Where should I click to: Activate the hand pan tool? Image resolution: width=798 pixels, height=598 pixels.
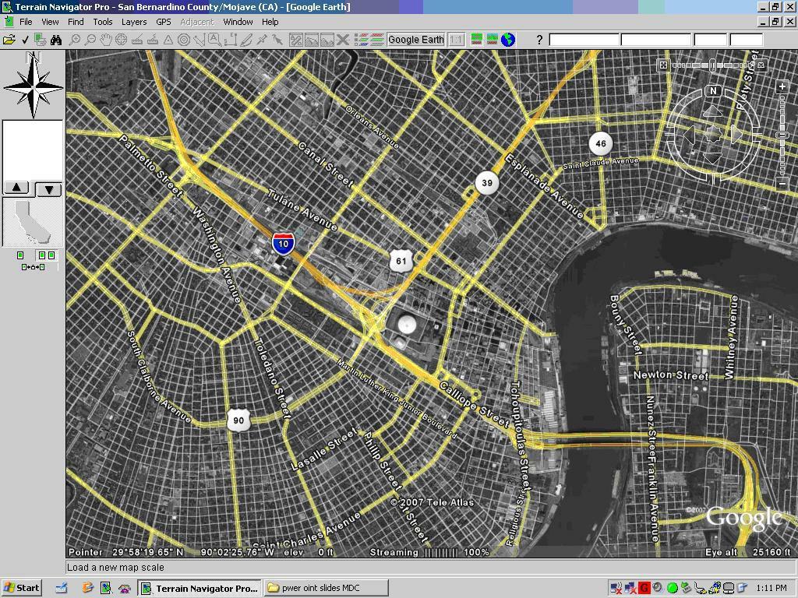106,40
